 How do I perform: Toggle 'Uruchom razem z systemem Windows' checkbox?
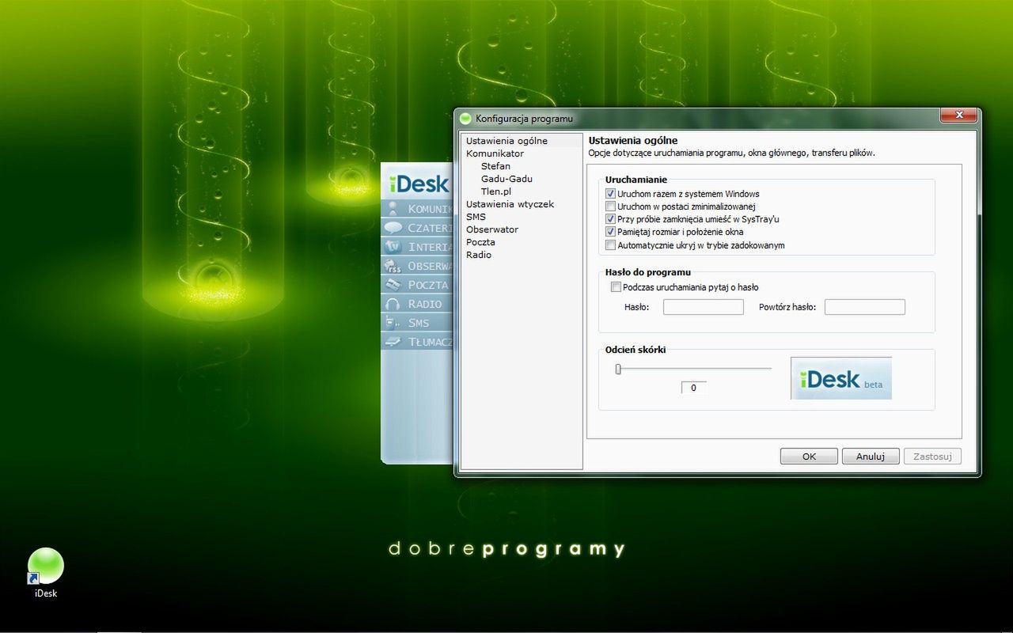coord(610,194)
